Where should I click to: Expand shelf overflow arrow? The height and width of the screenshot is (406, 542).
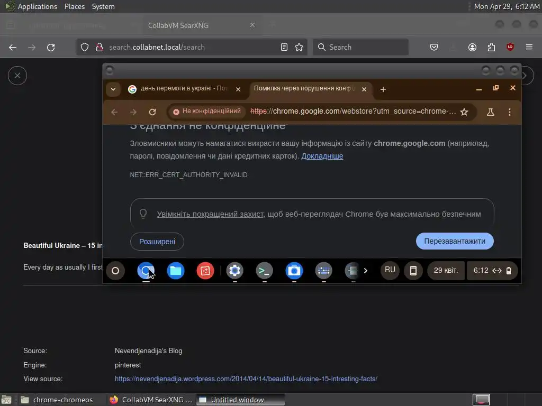point(365,271)
